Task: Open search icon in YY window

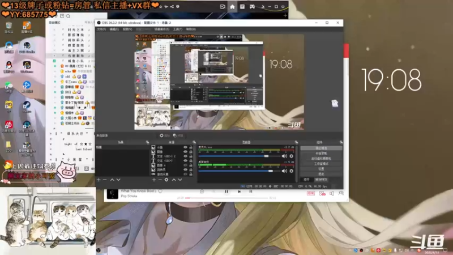Action: 68,16
